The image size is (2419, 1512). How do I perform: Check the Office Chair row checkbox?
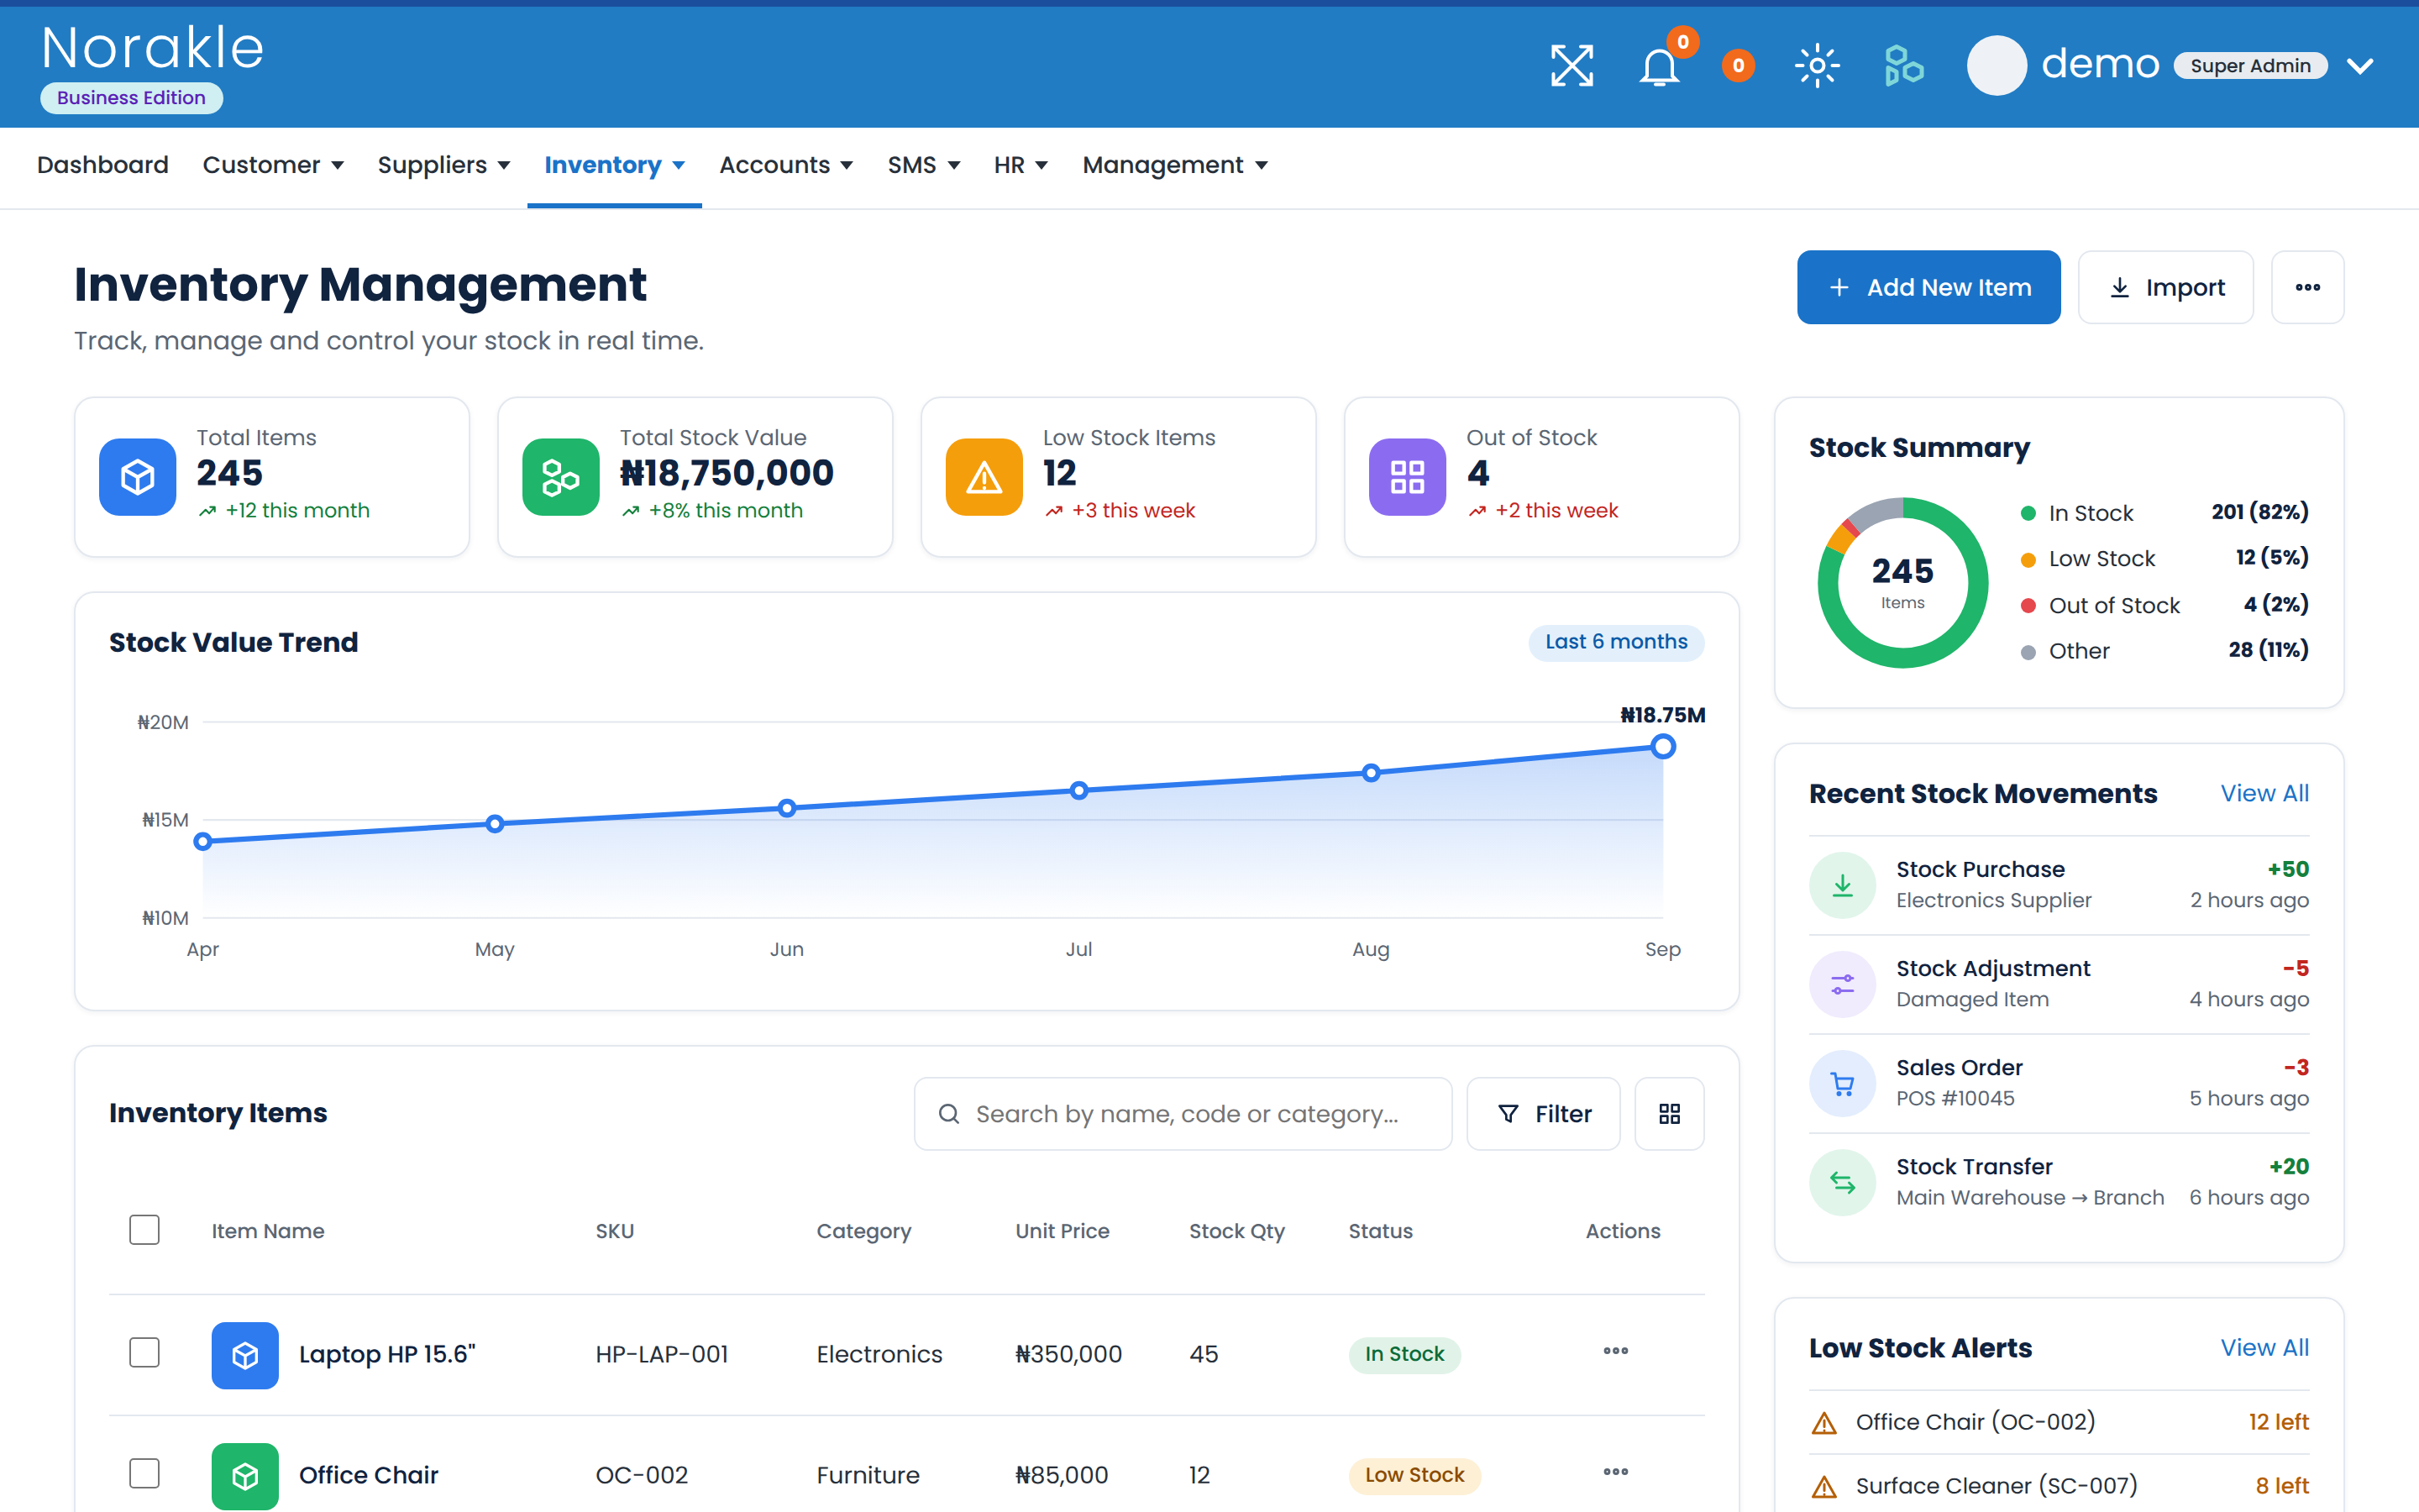(144, 1474)
